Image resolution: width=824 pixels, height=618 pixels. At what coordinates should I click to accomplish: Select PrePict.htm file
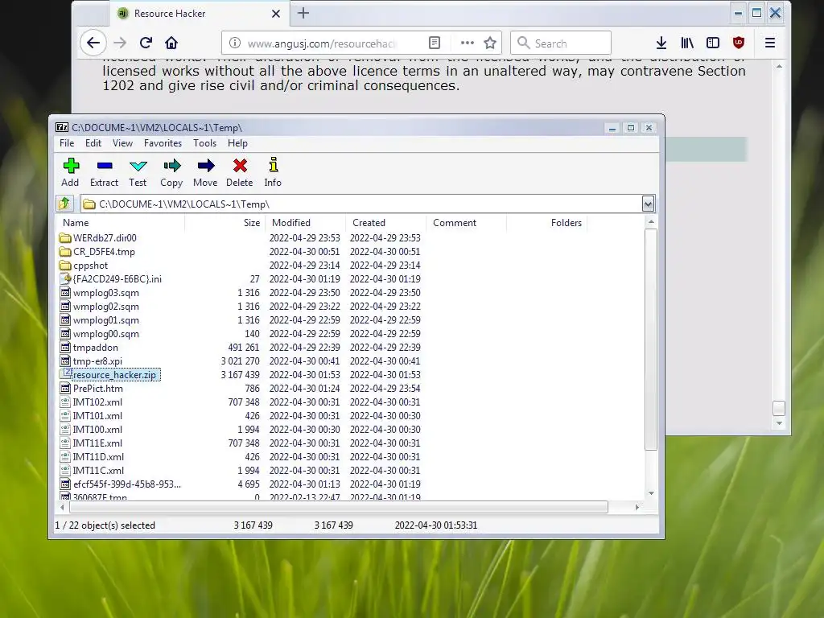click(x=98, y=389)
